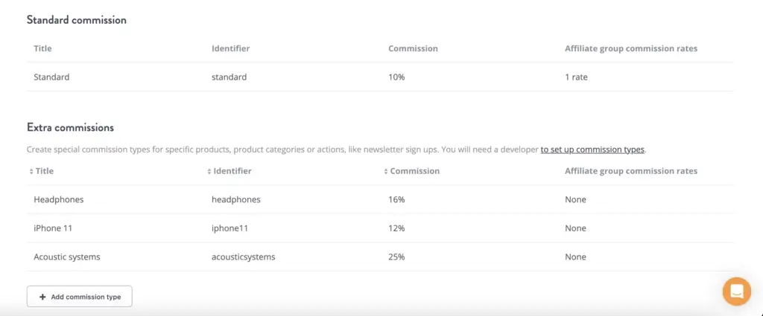Screen dimensions: 763x316
Task: Click the 16% commission for Headphones
Action: pos(396,199)
